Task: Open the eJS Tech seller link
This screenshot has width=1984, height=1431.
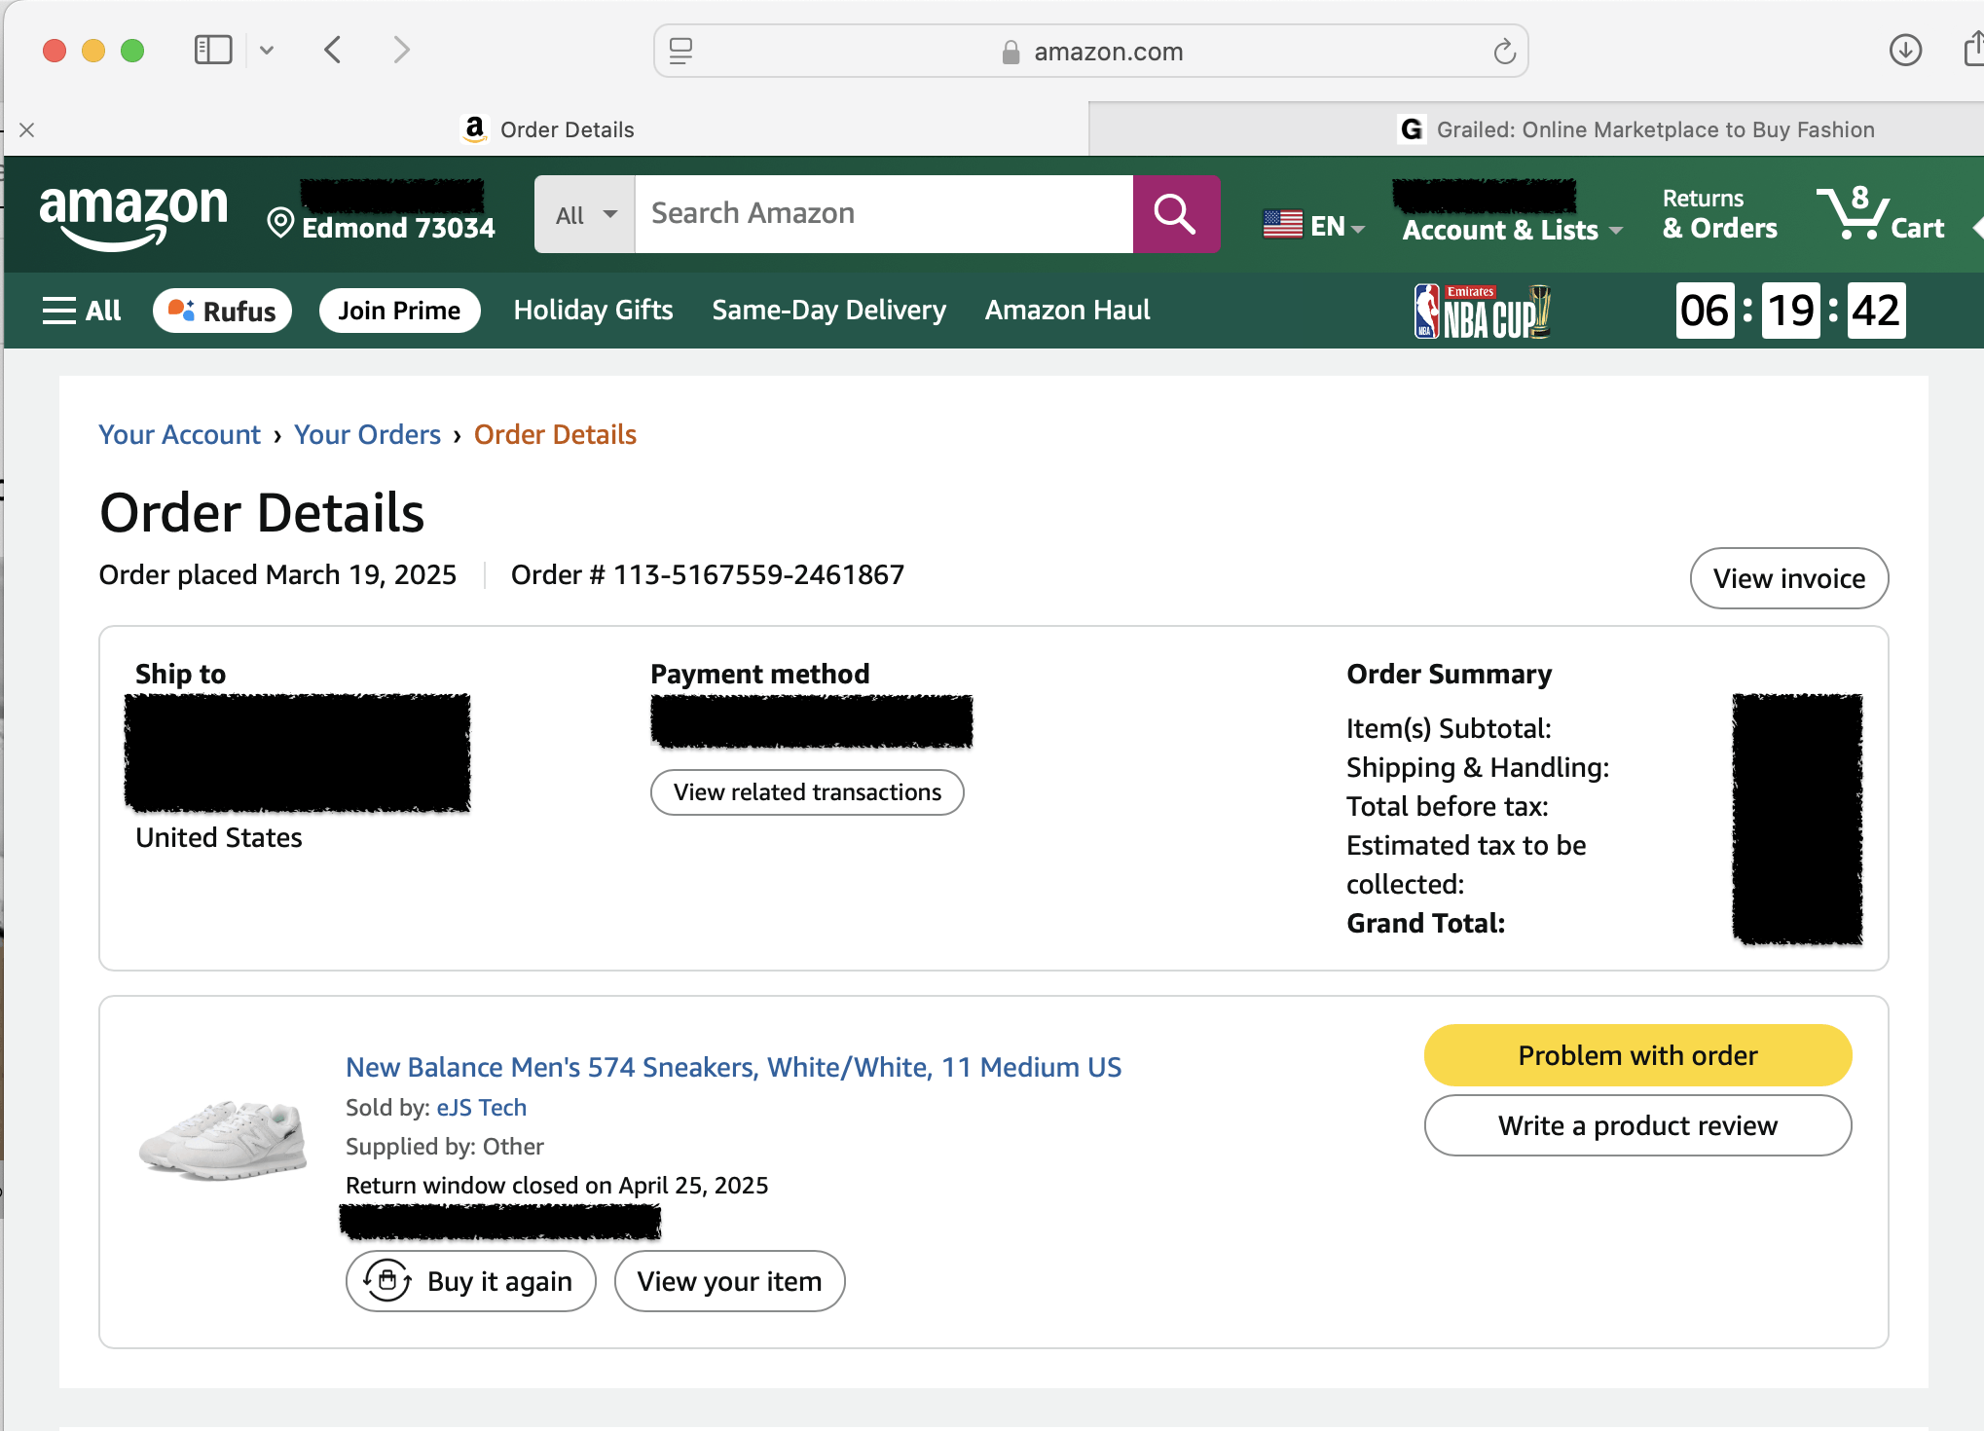Action: [482, 1108]
